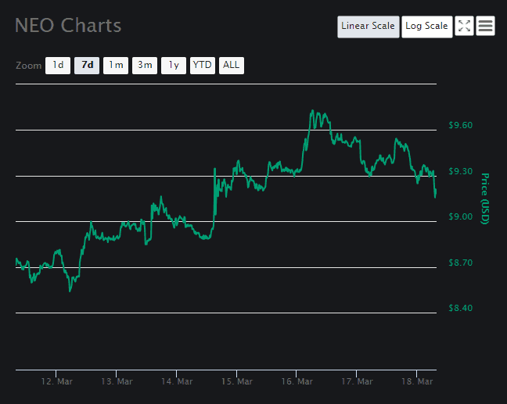Click the 17. Mar date label
The height and width of the screenshot is (404, 507).
pos(357,381)
